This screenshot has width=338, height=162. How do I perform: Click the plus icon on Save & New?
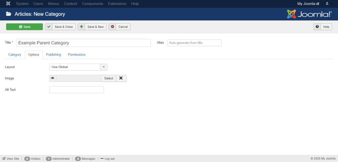[81, 27]
